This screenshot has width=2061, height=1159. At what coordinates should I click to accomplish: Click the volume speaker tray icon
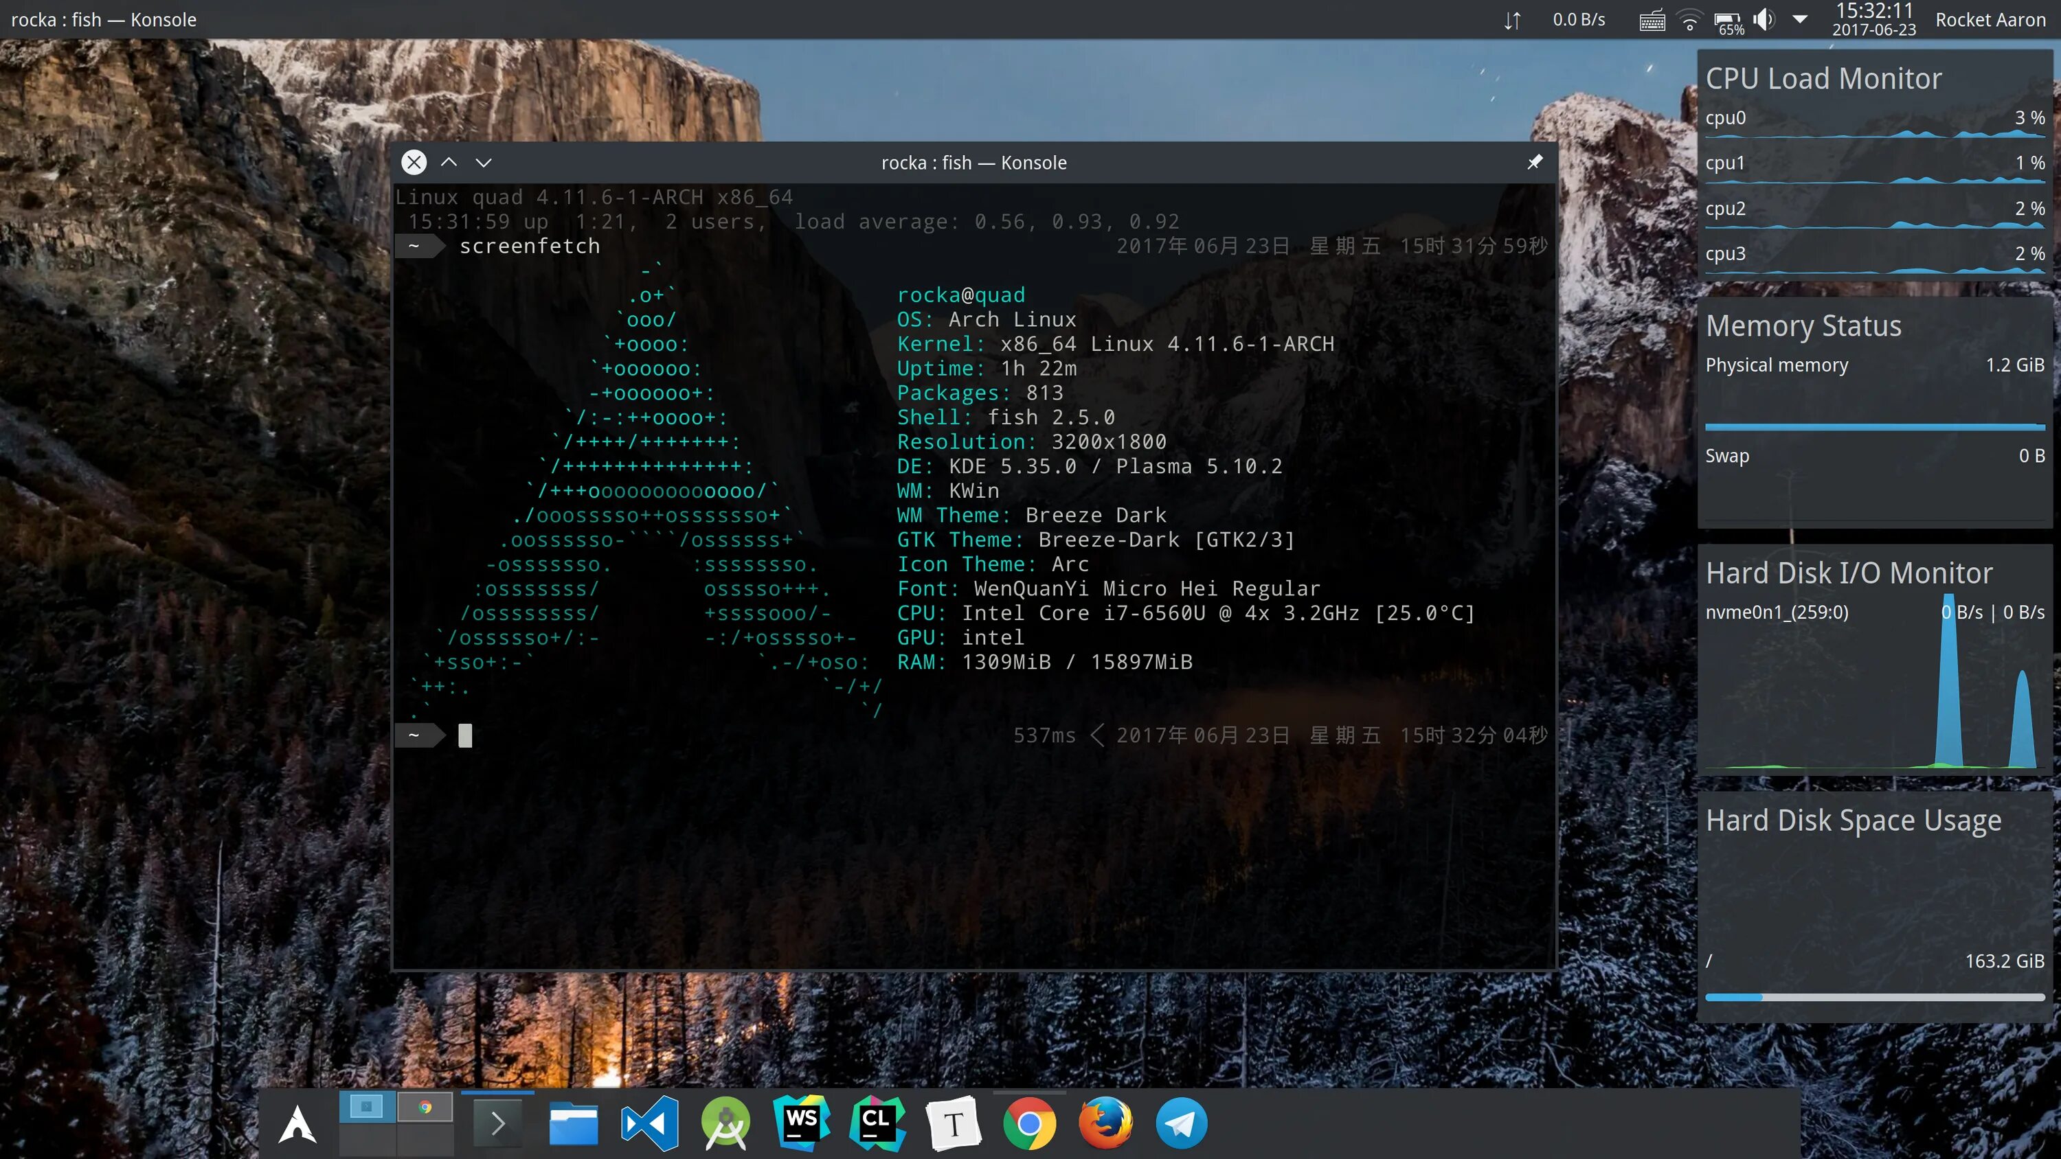[x=1764, y=20]
